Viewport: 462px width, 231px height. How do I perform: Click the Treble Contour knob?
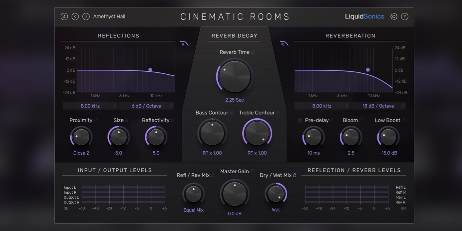click(x=257, y=133)
